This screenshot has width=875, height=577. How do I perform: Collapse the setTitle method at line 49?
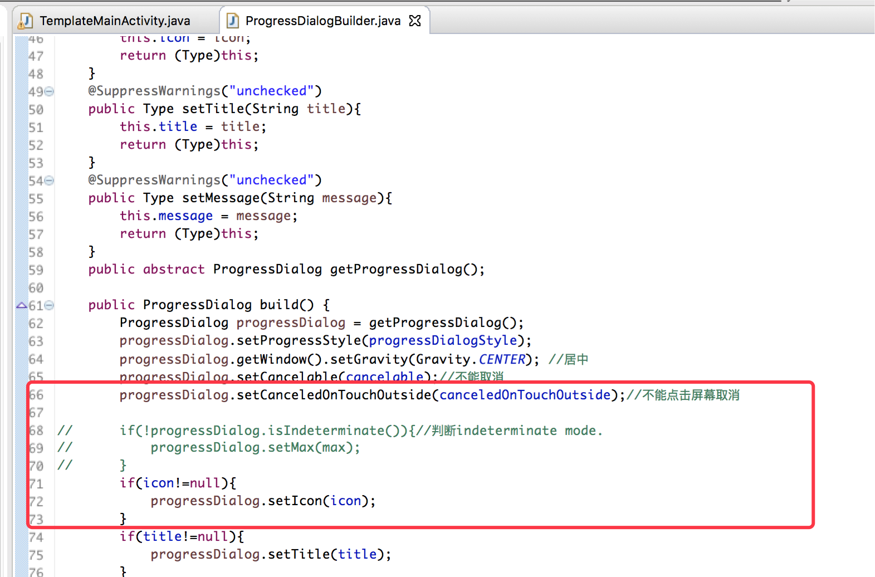50,91
